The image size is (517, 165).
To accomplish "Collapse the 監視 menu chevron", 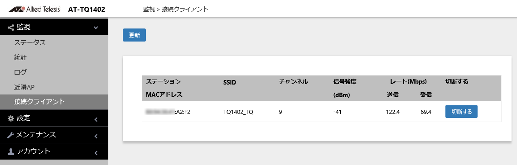I will pyautogui.click(x=96, y=28).
